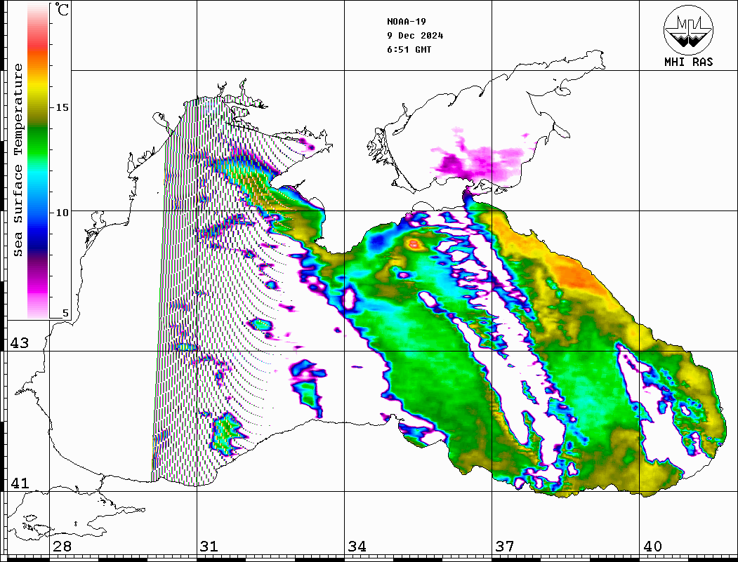Click the latitude label '41'
Viewport: 738px width, 562px height.
[19, 483]
